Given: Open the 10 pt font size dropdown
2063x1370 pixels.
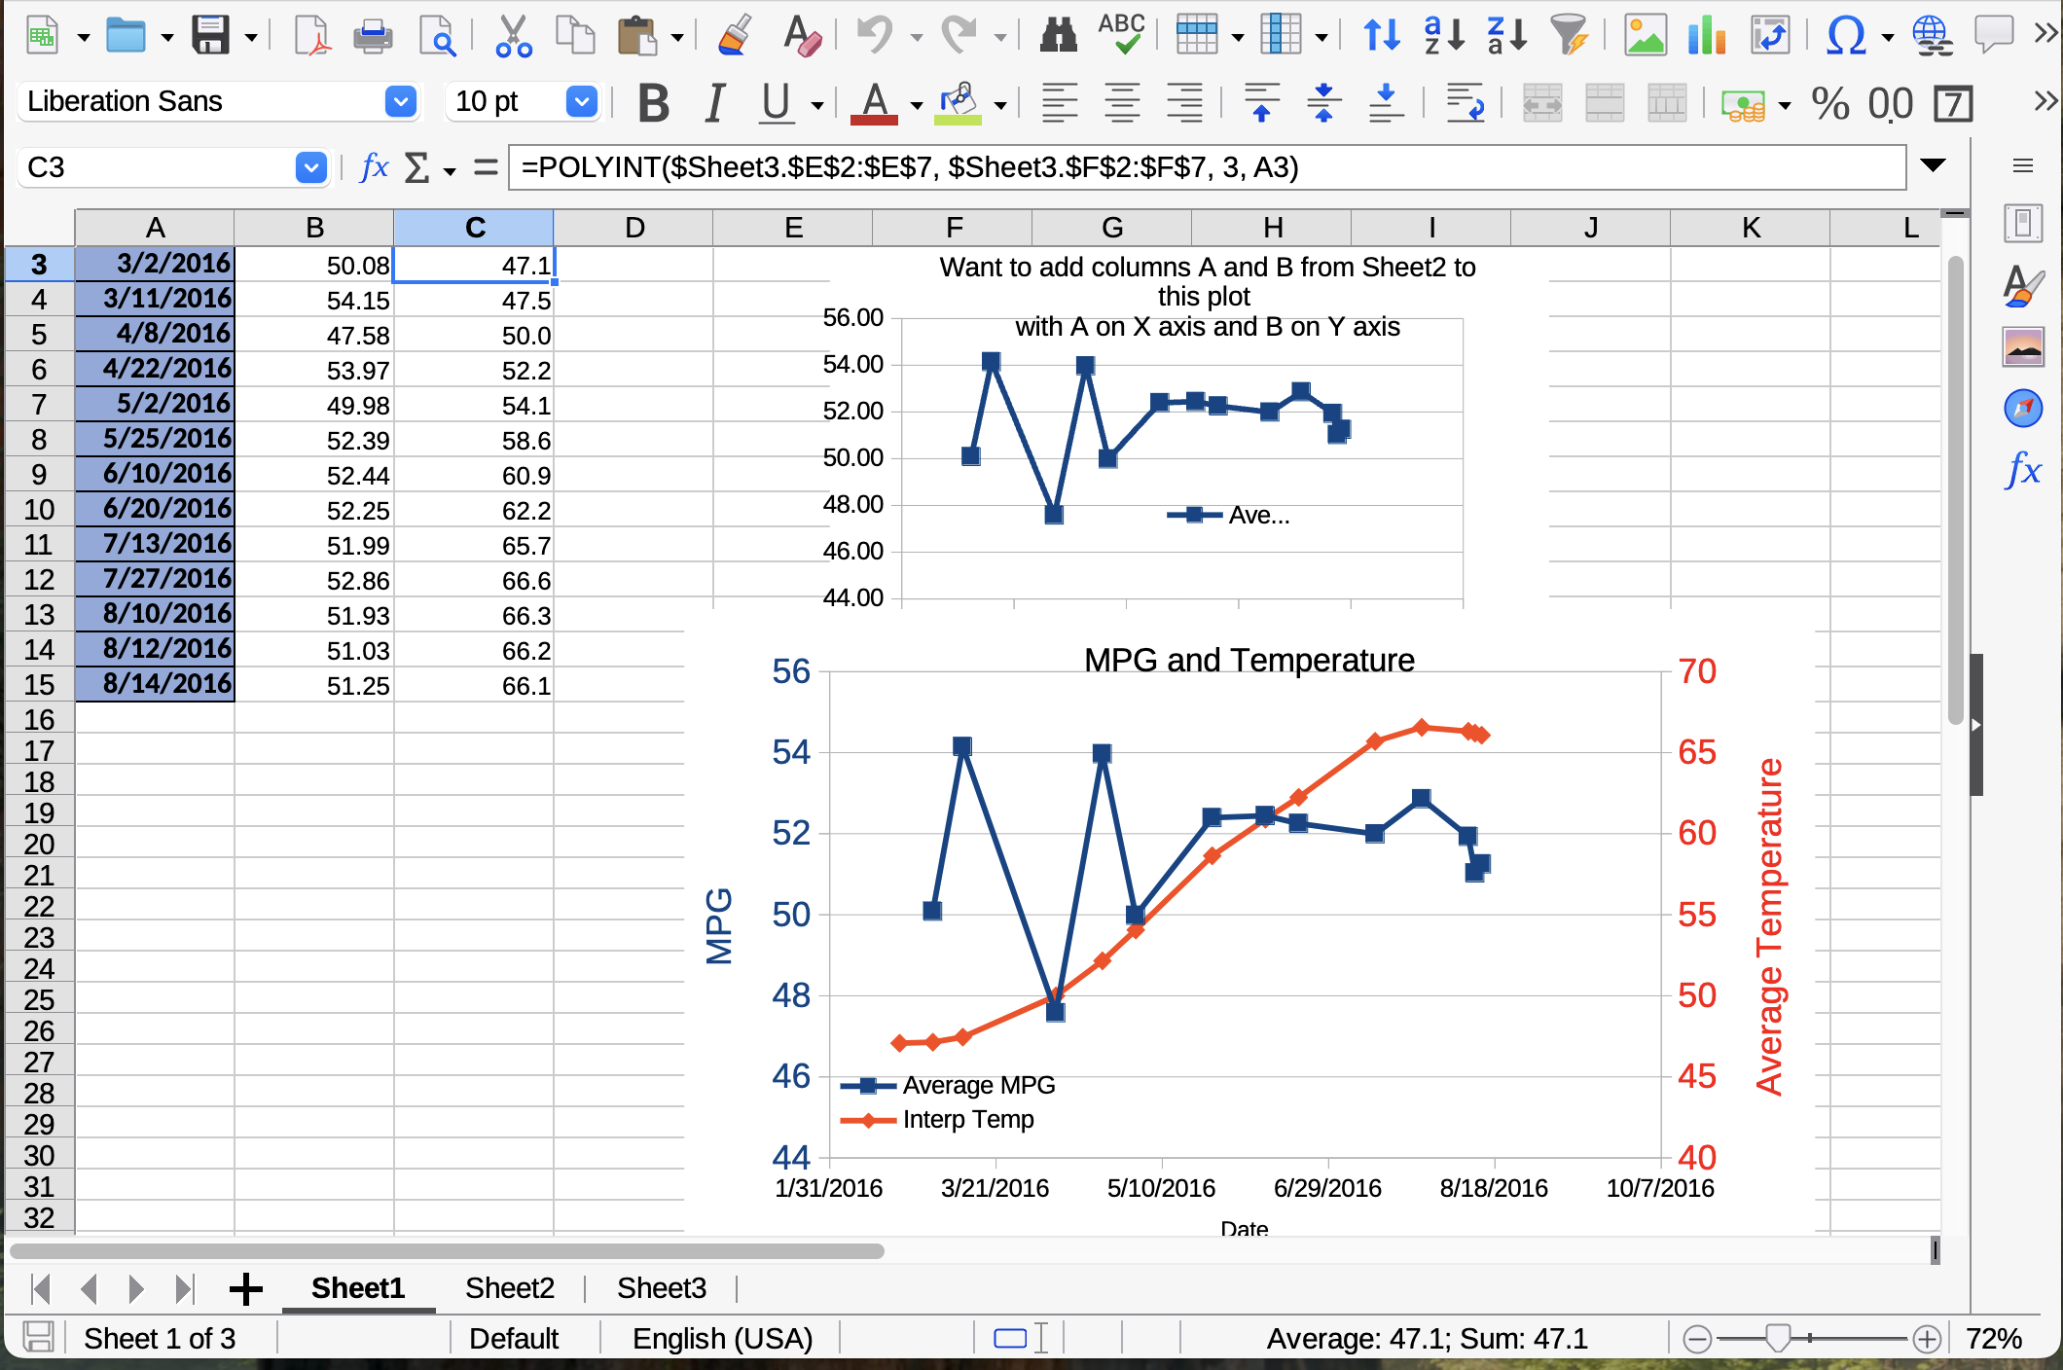Looking at the screenshot, I should (x=581, y=101).
